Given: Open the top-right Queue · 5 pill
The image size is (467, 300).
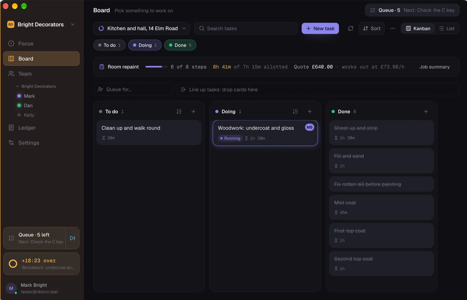Looking at the screenshot, I should coord(412,10).
